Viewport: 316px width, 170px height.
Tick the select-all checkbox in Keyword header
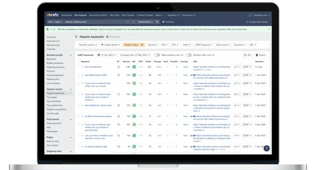(79, 62)
